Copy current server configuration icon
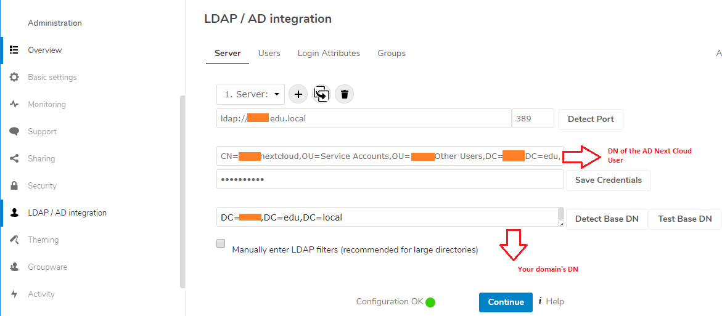722x316 pixels. (x=321, y=94)
